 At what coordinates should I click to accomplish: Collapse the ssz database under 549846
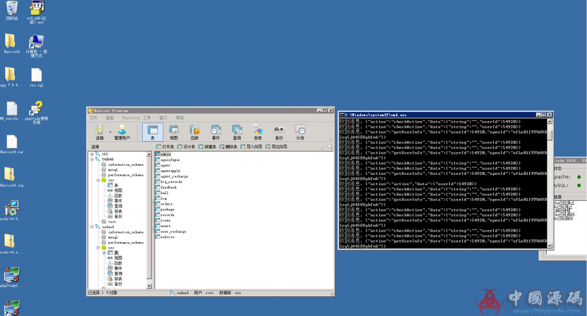click(x=98, y=180)
